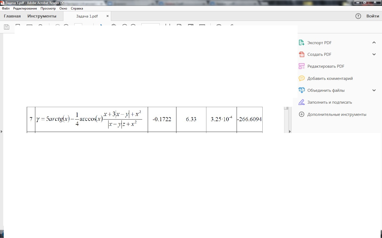Click the Войти sign-in button
This screenshot has width=382, height=238.
(x=373, y=16)
